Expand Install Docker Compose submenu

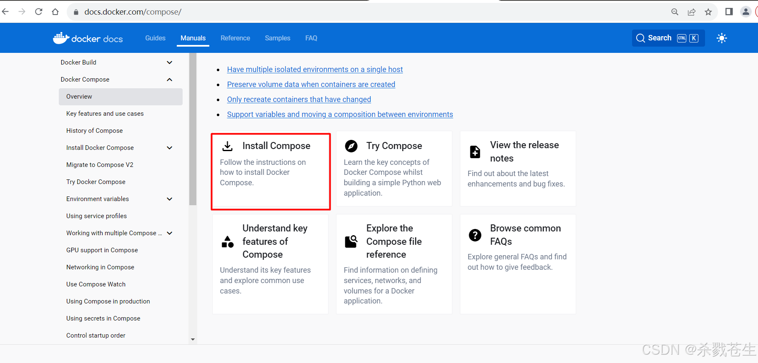coord(169,148)
